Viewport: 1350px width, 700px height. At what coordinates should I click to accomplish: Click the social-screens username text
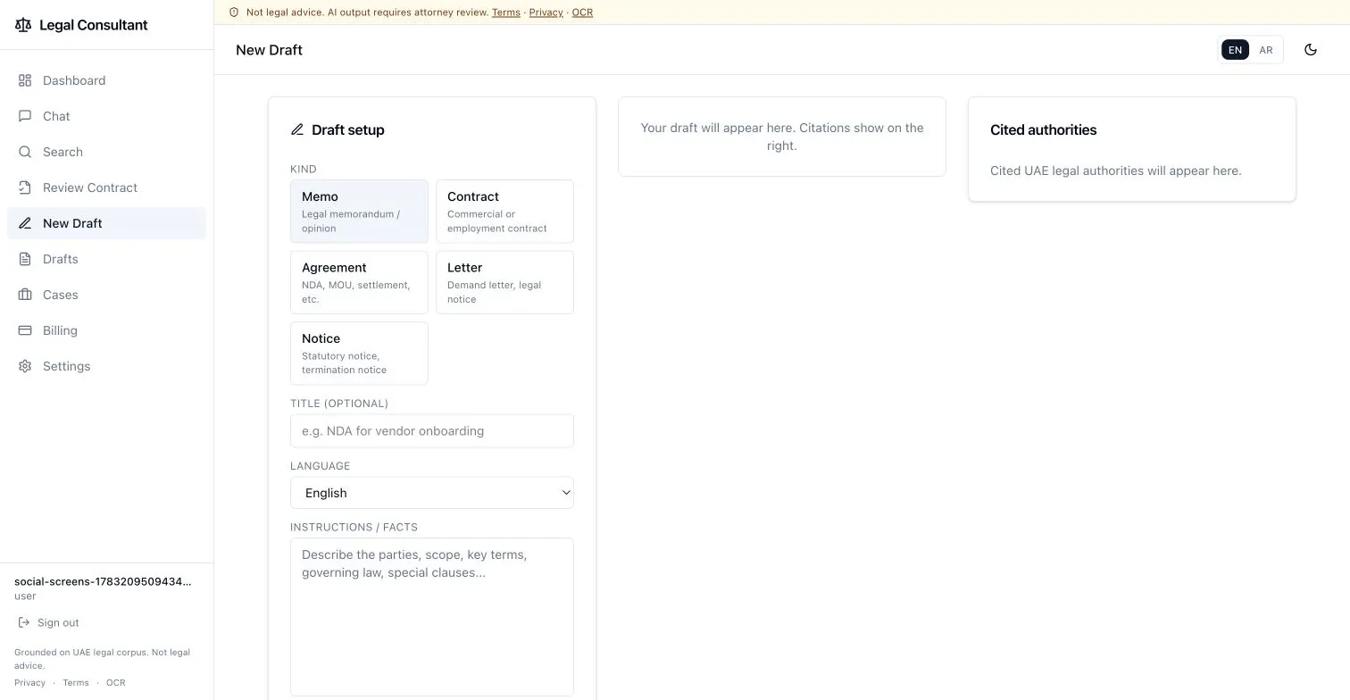103,581
